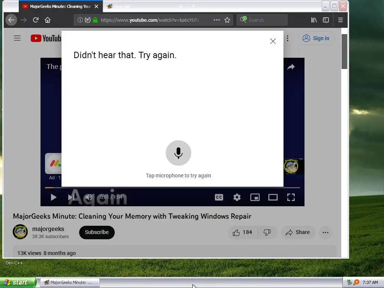
Task: Play the video
Action: 53,197
